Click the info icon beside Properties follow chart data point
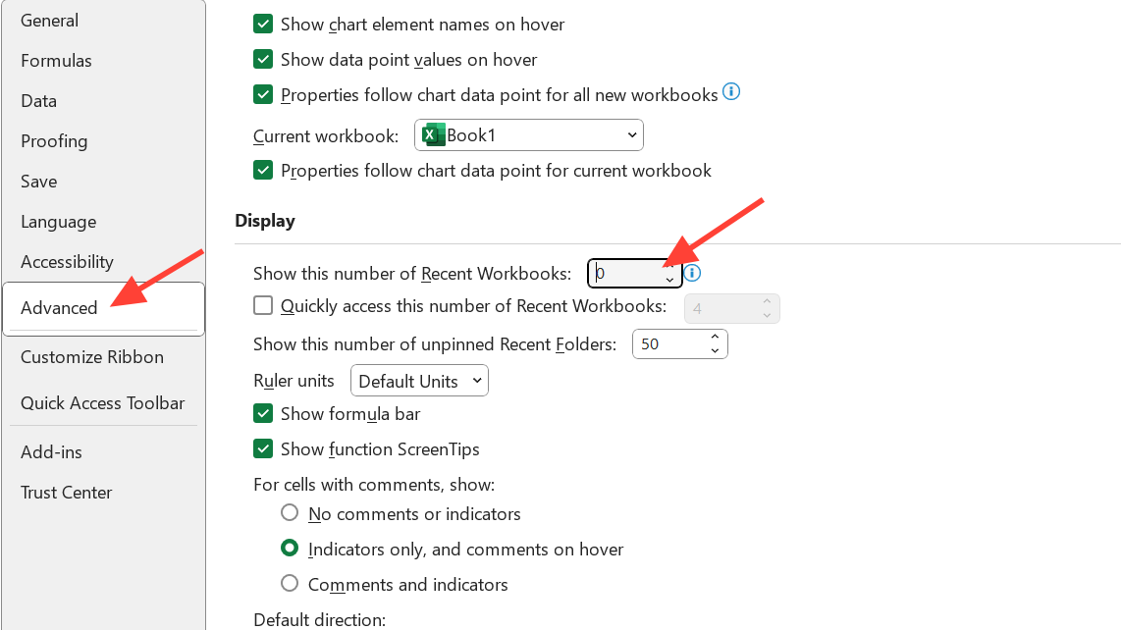 tap(731, 92)
